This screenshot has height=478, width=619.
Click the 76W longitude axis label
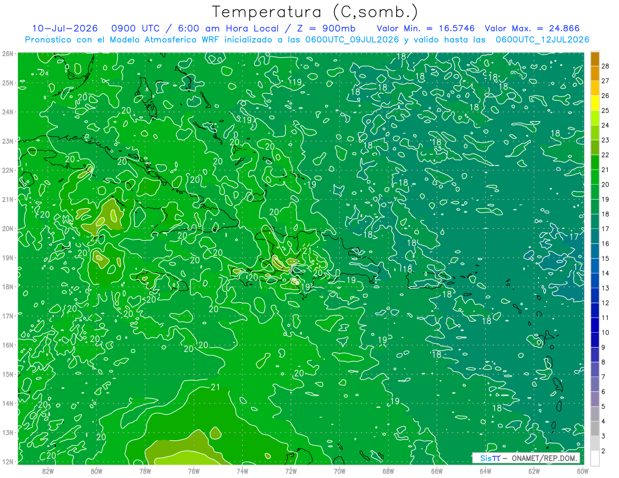193,471
